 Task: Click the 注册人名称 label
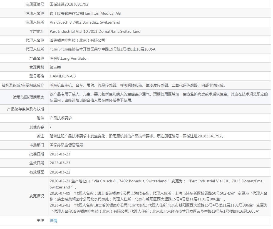[x=35, y=13]
